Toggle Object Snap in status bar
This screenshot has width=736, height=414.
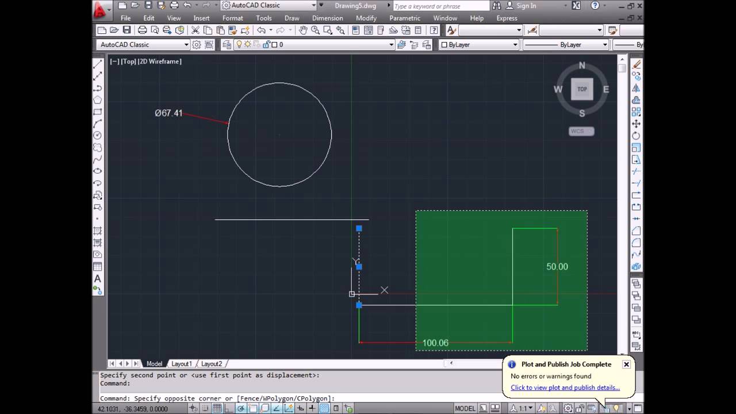(x=253, y=408)
